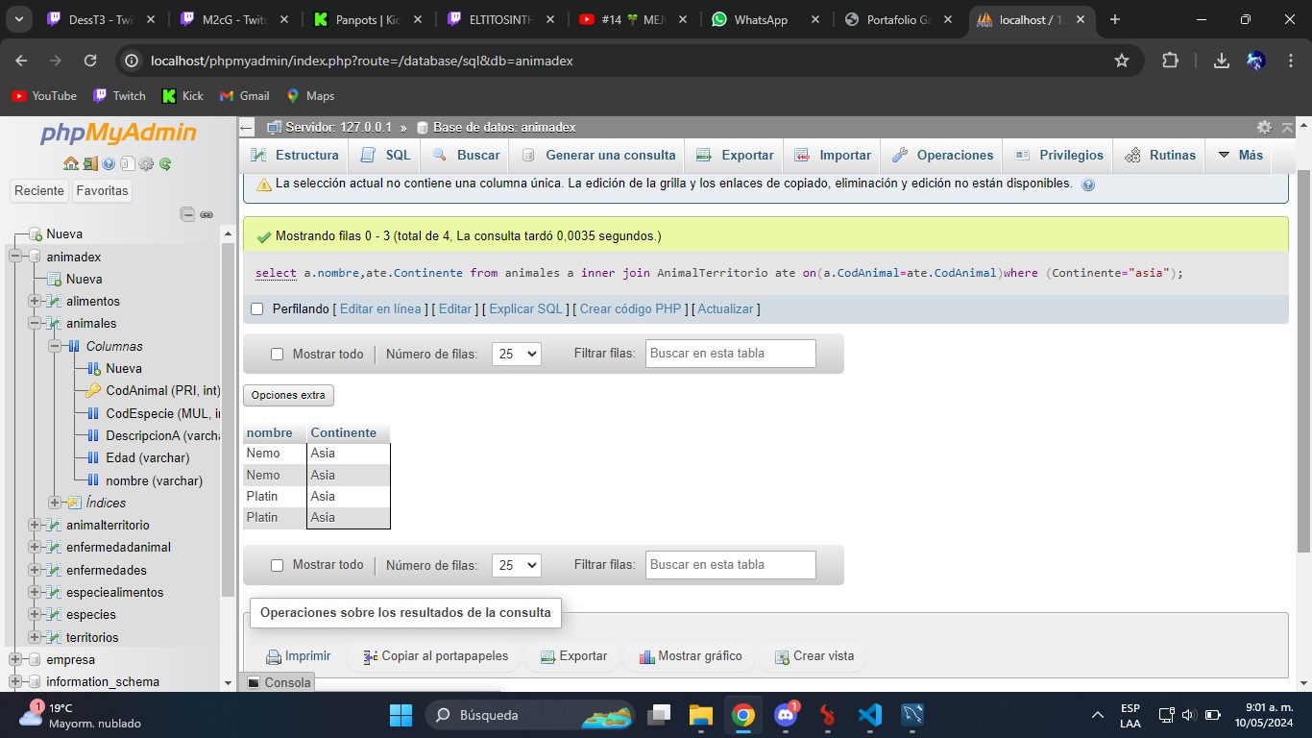Enable the Perfilando checkbox
This screenshot has height=738, width=1312.
click(256, 308)
